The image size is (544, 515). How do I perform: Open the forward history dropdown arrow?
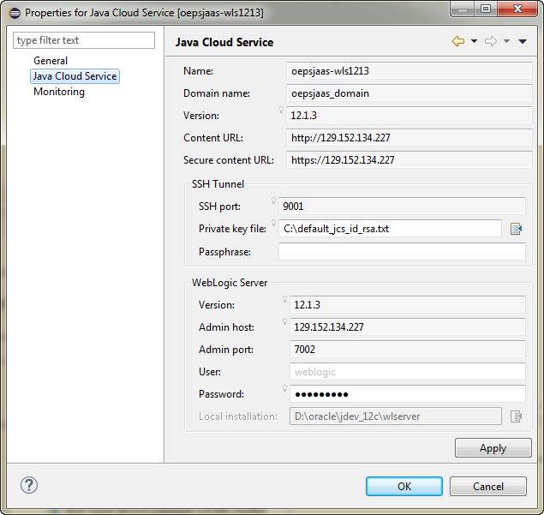[x=506, y=41]
